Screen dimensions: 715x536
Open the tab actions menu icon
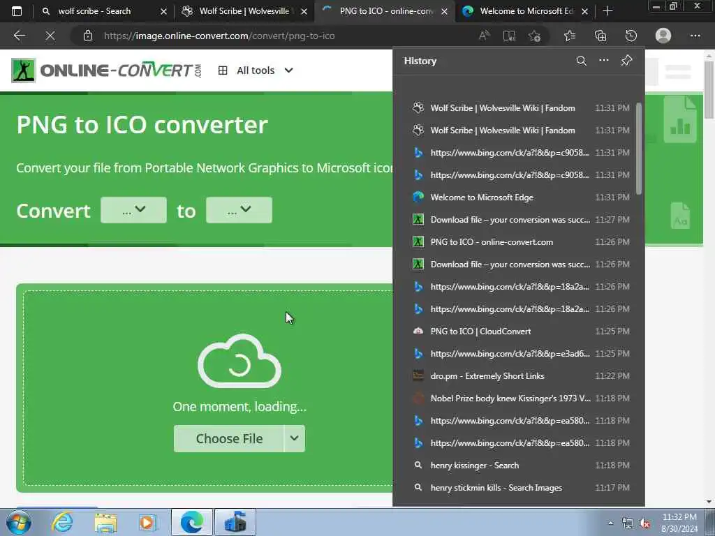17,11
